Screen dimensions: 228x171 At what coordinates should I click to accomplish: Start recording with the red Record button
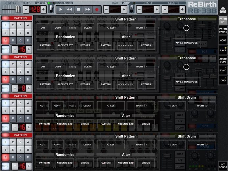pos(96,10)
